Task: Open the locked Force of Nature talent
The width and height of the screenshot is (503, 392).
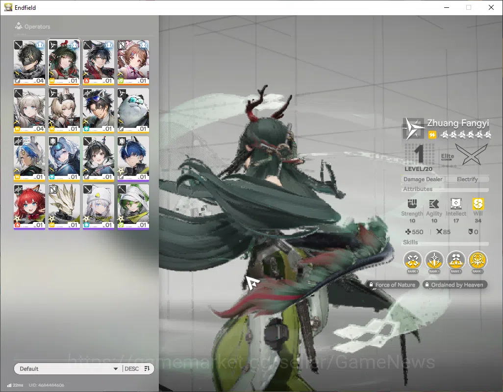Action: click(392, 285)
